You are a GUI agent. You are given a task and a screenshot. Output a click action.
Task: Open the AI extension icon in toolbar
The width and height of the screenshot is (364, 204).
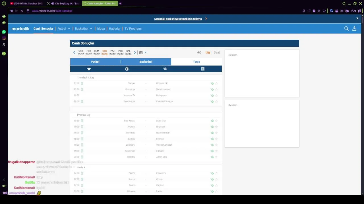click(x=353, y=11)
